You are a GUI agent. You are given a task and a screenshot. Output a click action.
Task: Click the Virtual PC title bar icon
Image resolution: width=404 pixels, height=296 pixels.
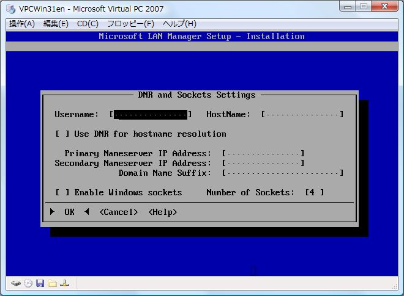coord(11,9)
